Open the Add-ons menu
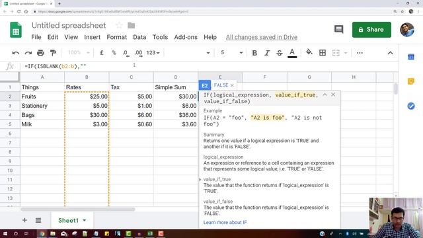This screenshot has width=423, height=238. click(x=186, y=37)
